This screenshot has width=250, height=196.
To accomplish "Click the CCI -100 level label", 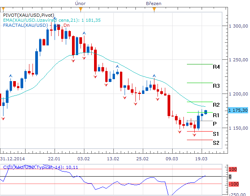I will click(234, 184).
